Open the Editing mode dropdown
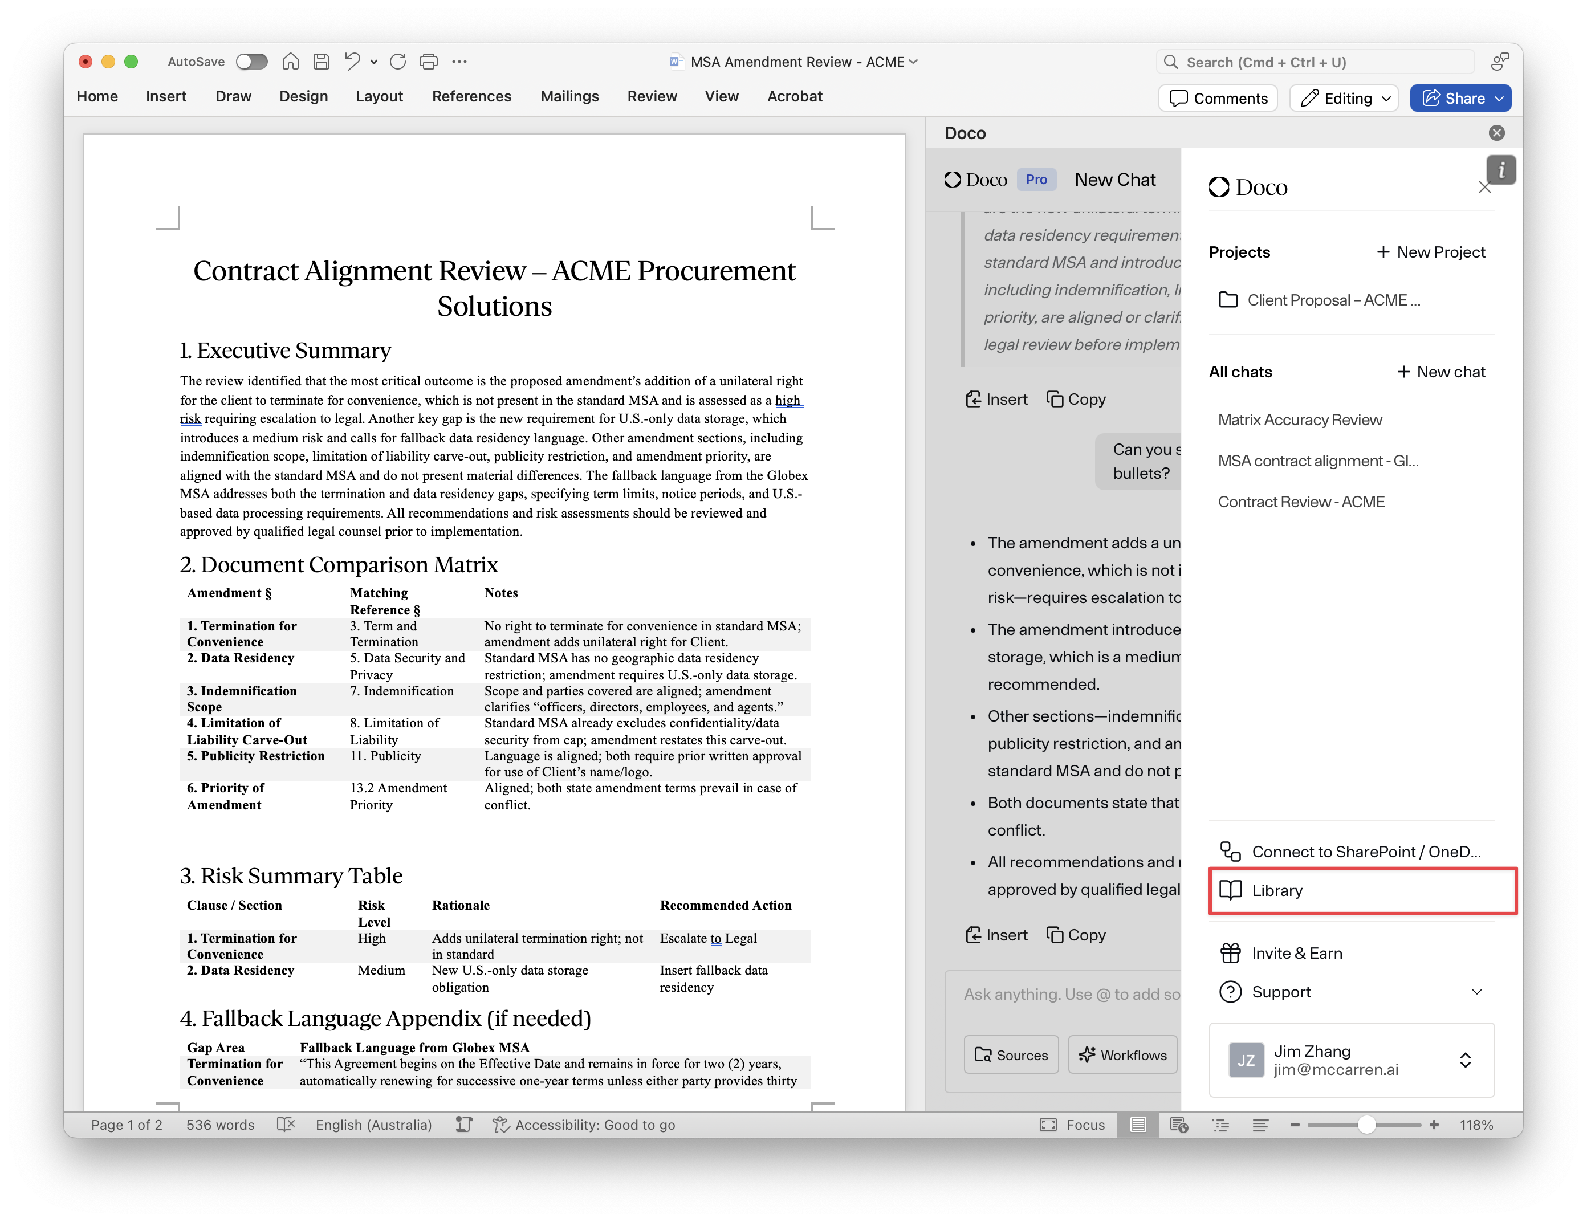The image size is (1587, 1222). pos(1344,98)
